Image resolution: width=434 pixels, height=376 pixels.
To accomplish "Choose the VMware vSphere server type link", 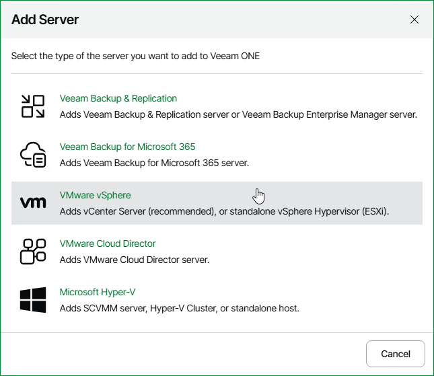I will [x=95, y=195].
